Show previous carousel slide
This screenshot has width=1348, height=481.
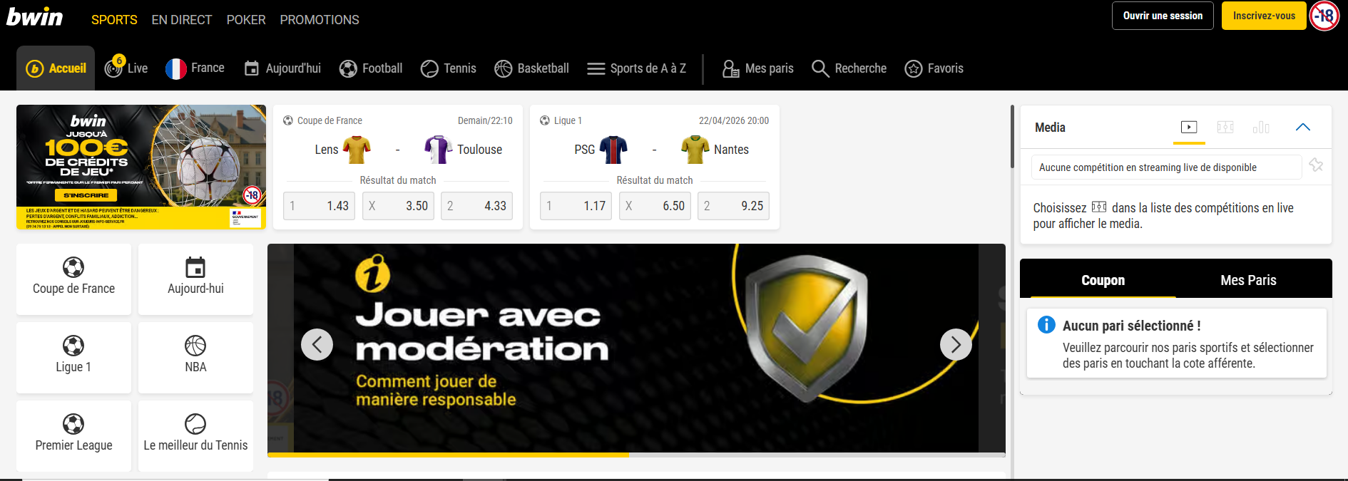(317, 345)
